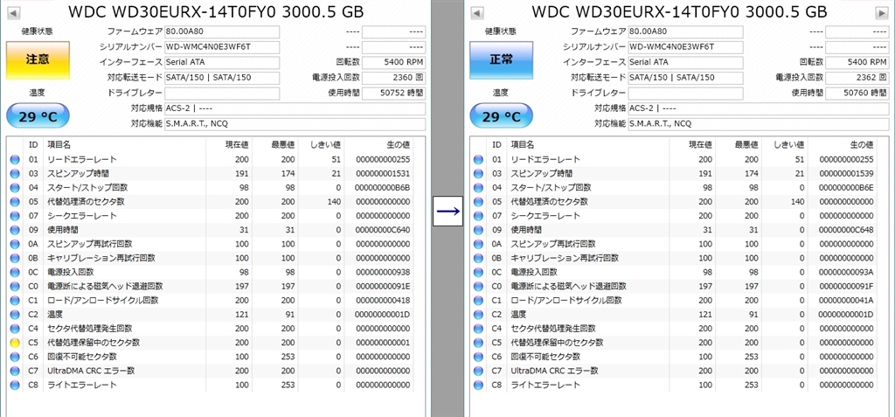Click status dot of row C0 in 正常 window

478,286
